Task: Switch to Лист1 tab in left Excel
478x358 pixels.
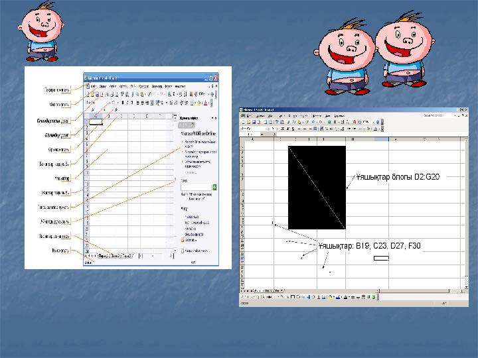Action: click(x=104, y=256)
